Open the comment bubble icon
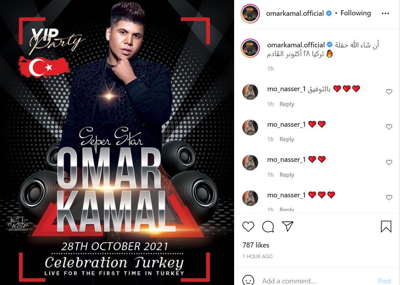Viewport: 400px width, 285px height. (268, 227)
